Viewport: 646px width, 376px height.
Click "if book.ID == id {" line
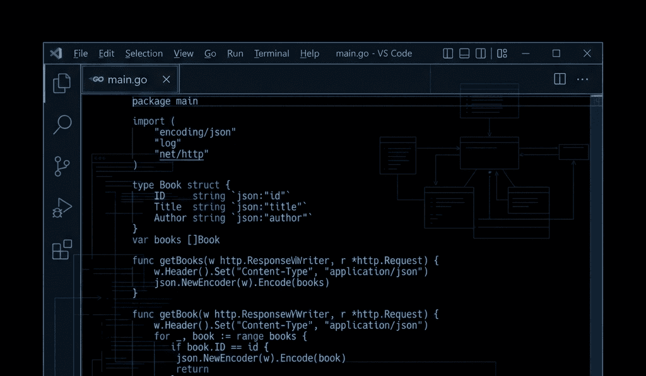pyautogui.click(x=220, y=347)
